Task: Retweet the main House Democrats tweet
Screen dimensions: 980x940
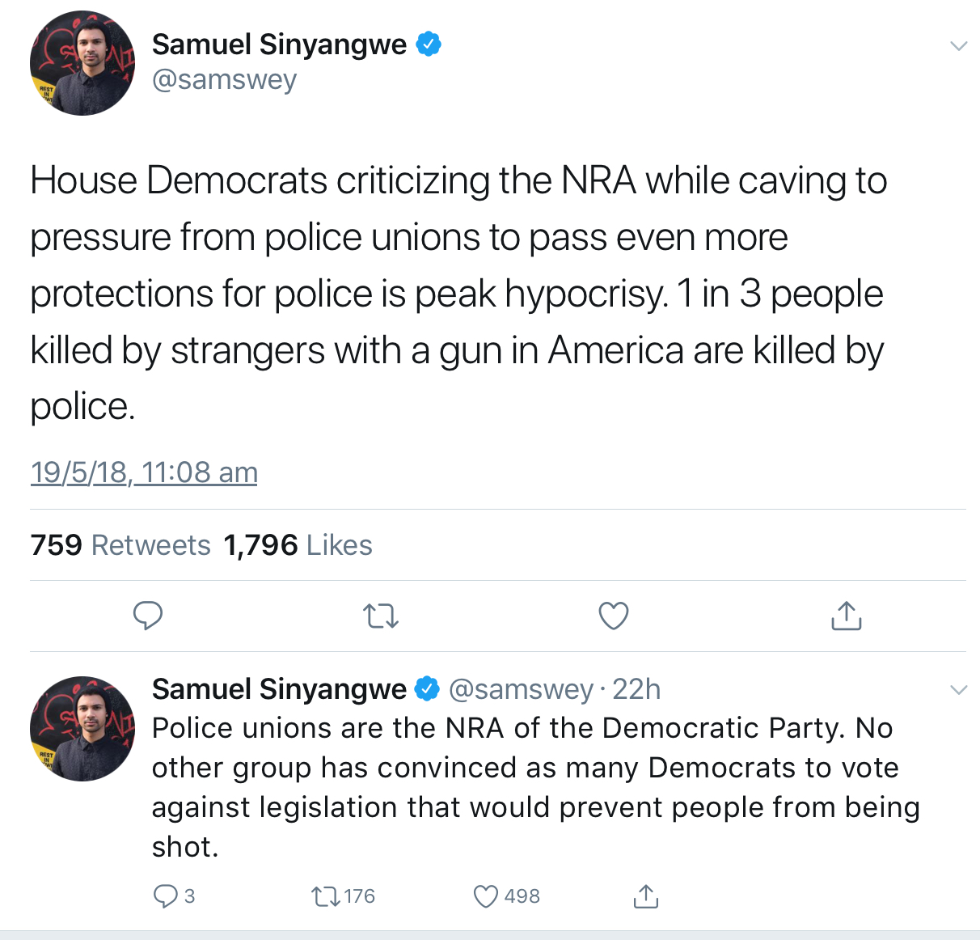Action: click(381, 617)
